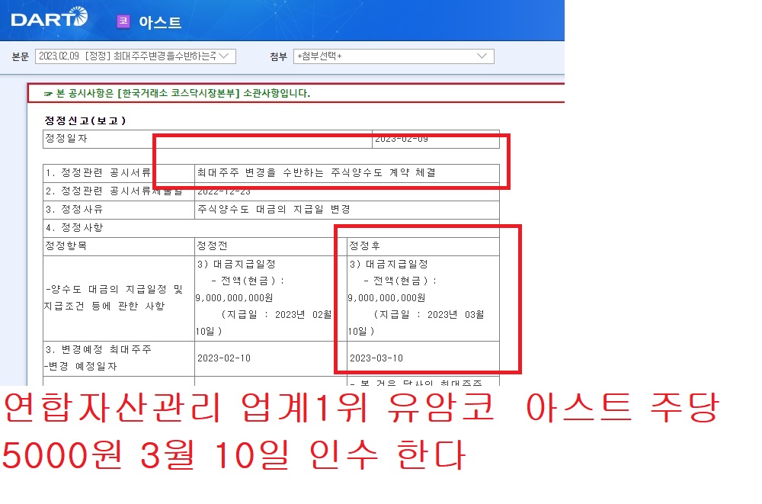Click the 정정신고(보고) heading
This screenshot has height=504, width=762.
coord(85,120)
